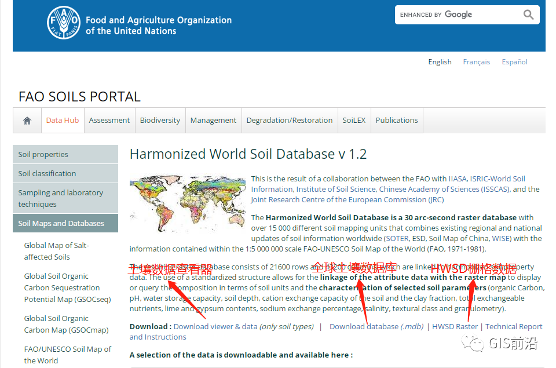Switch language to English

pyautogui.click(x=440, y=62)
